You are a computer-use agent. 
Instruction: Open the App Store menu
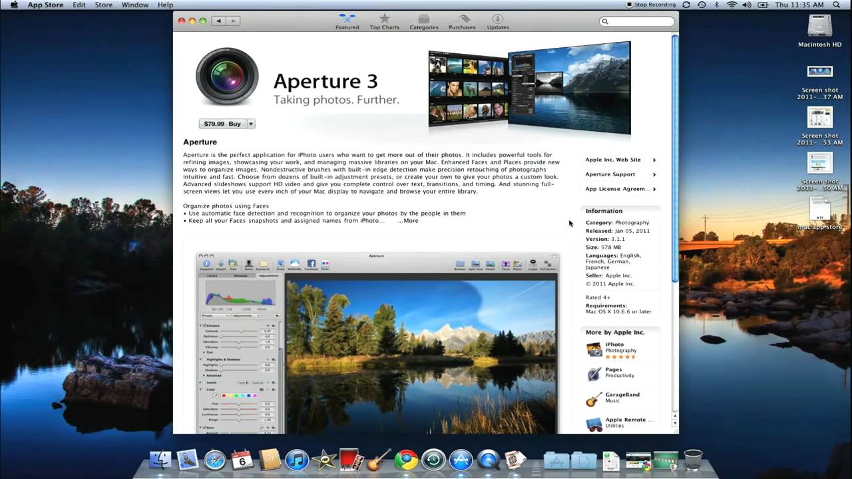pyautogui.click(x=45, y=5)
